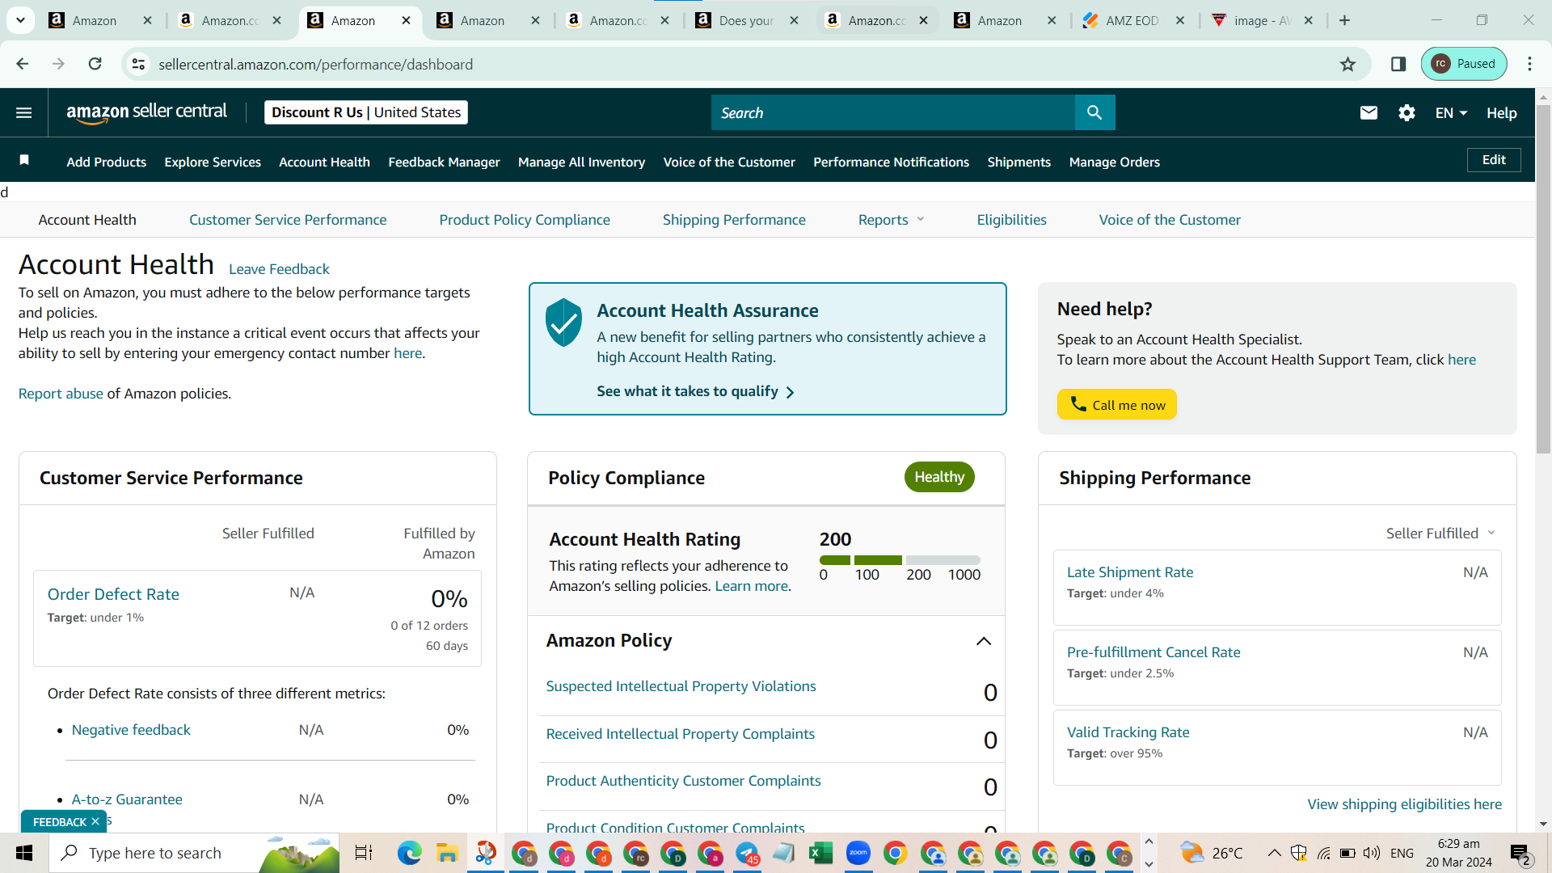The image size is (1552, 873).
Task: Expand the Reports dropdown
Action: (x=892, y=220)
